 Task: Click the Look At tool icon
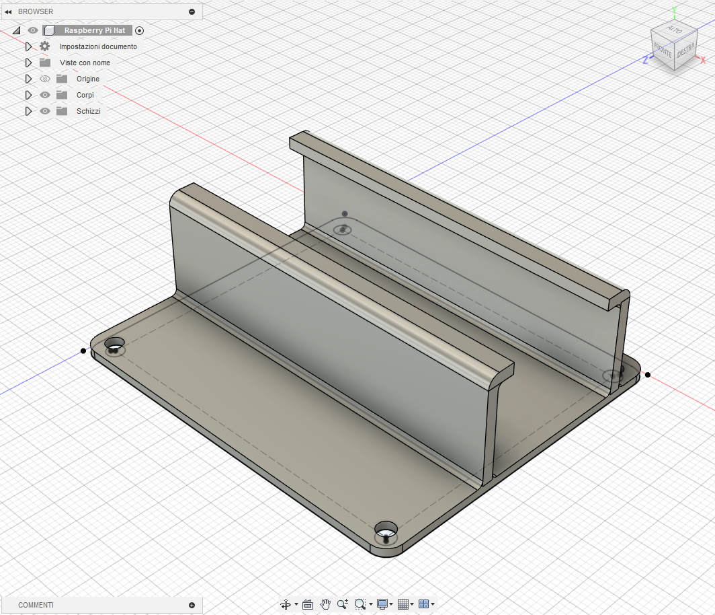click(x=308, y=604)
